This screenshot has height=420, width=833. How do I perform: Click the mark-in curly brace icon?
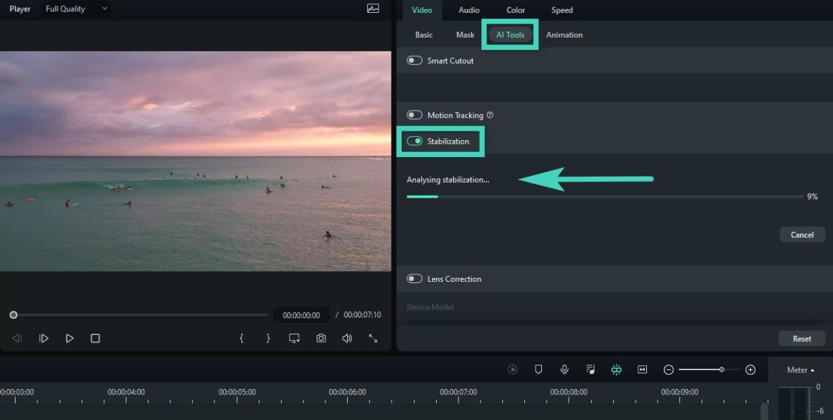click(x=241, y=338)
